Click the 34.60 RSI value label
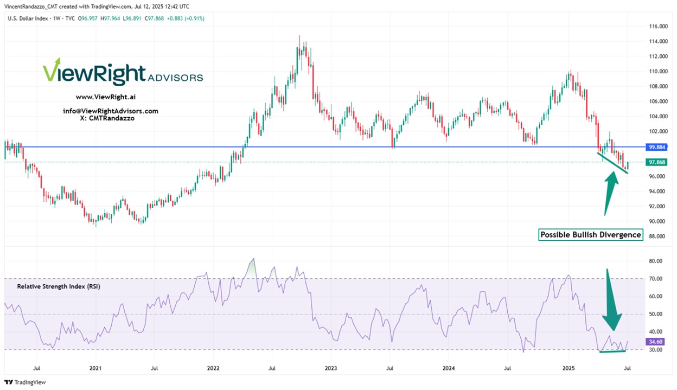The height and width of the screenshot is (390, 677). tap(656, 342)
